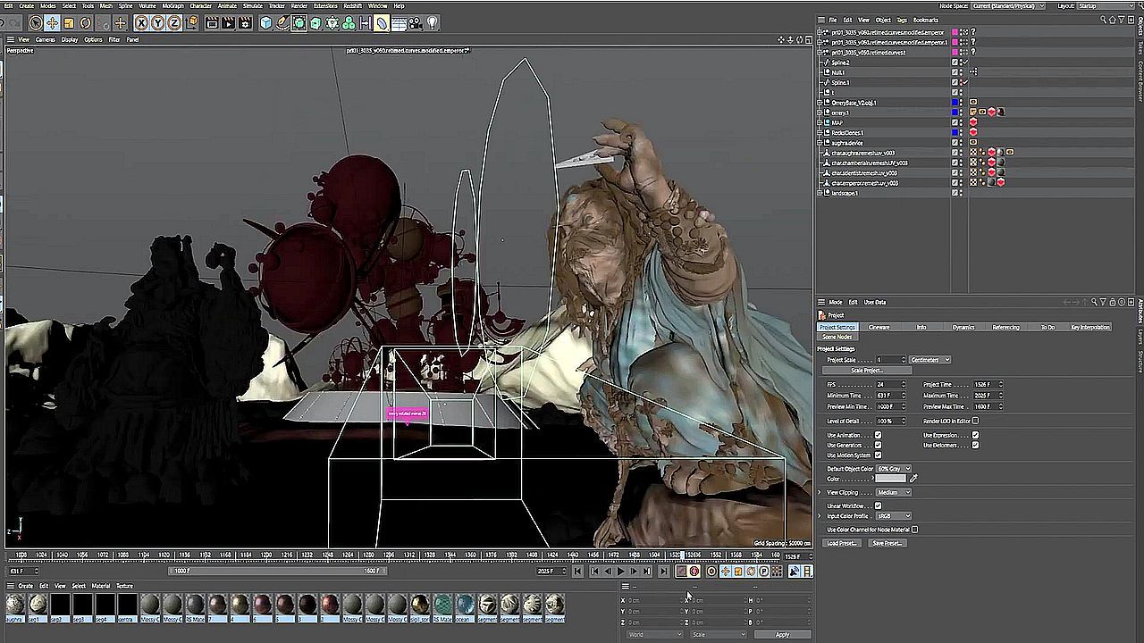Click the Light bulb object icon
Viewport: 1144px width, 643px height.
(x=433, y=23)
